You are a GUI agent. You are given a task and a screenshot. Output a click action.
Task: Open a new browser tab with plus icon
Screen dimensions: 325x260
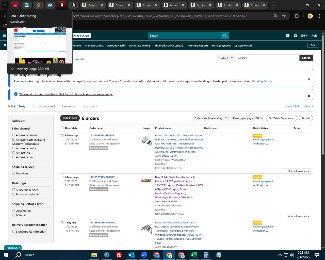[x=273, y=5]
